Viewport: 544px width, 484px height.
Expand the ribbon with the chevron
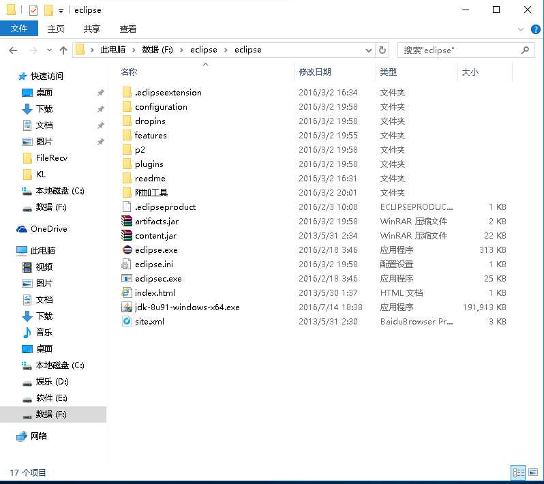pos(521,29)
